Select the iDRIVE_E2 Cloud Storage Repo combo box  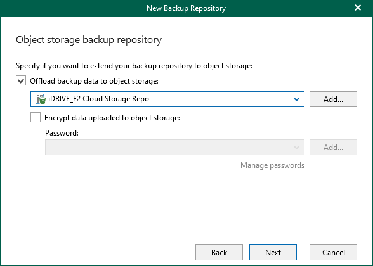tap(167, 99)
